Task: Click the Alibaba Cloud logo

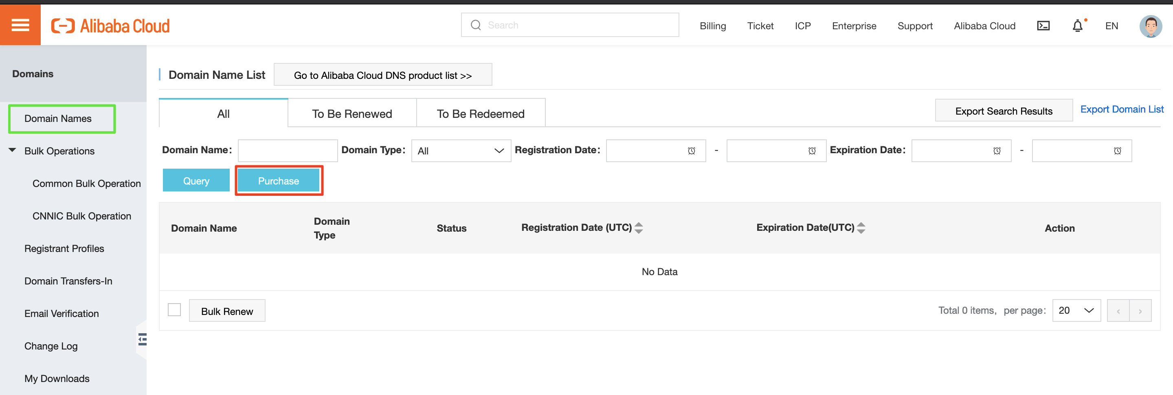Action: click(x=110, y=26)
